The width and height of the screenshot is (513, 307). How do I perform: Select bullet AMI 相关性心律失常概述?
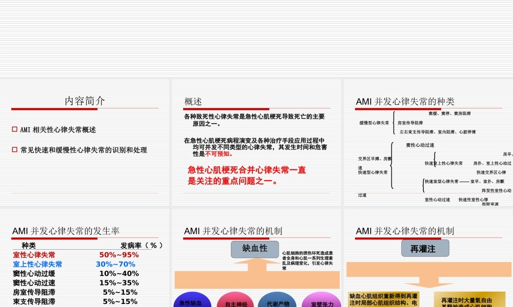(x=55, y=130)
